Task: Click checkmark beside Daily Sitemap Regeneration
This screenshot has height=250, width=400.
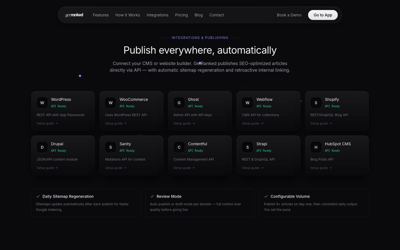Action: coord(38,196)
